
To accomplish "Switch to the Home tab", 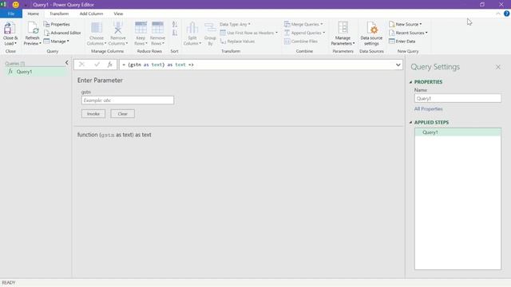I will coord(34,14).
